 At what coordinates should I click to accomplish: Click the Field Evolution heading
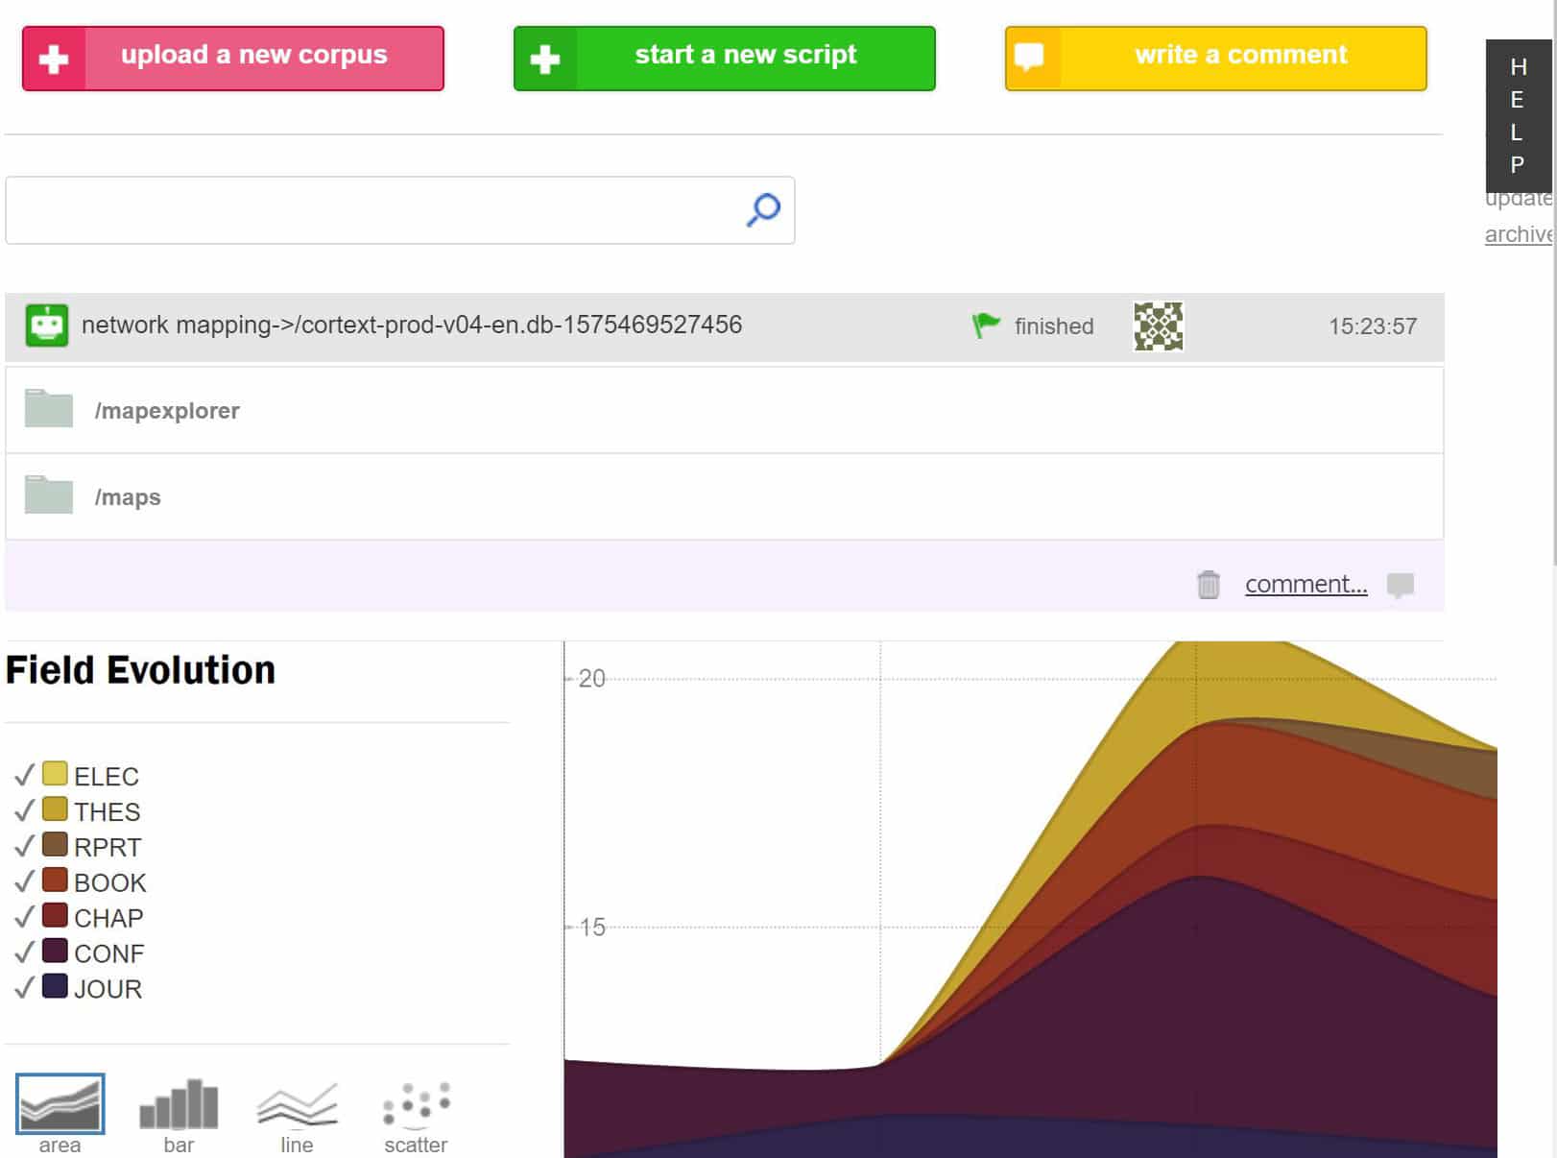pos(140,670)
